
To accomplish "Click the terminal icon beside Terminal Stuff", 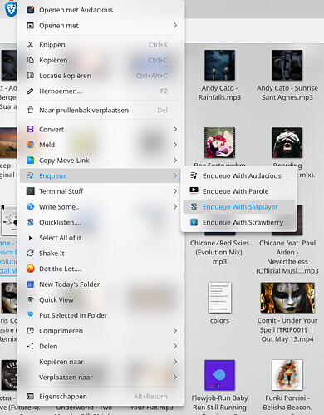I will [31, 191].
